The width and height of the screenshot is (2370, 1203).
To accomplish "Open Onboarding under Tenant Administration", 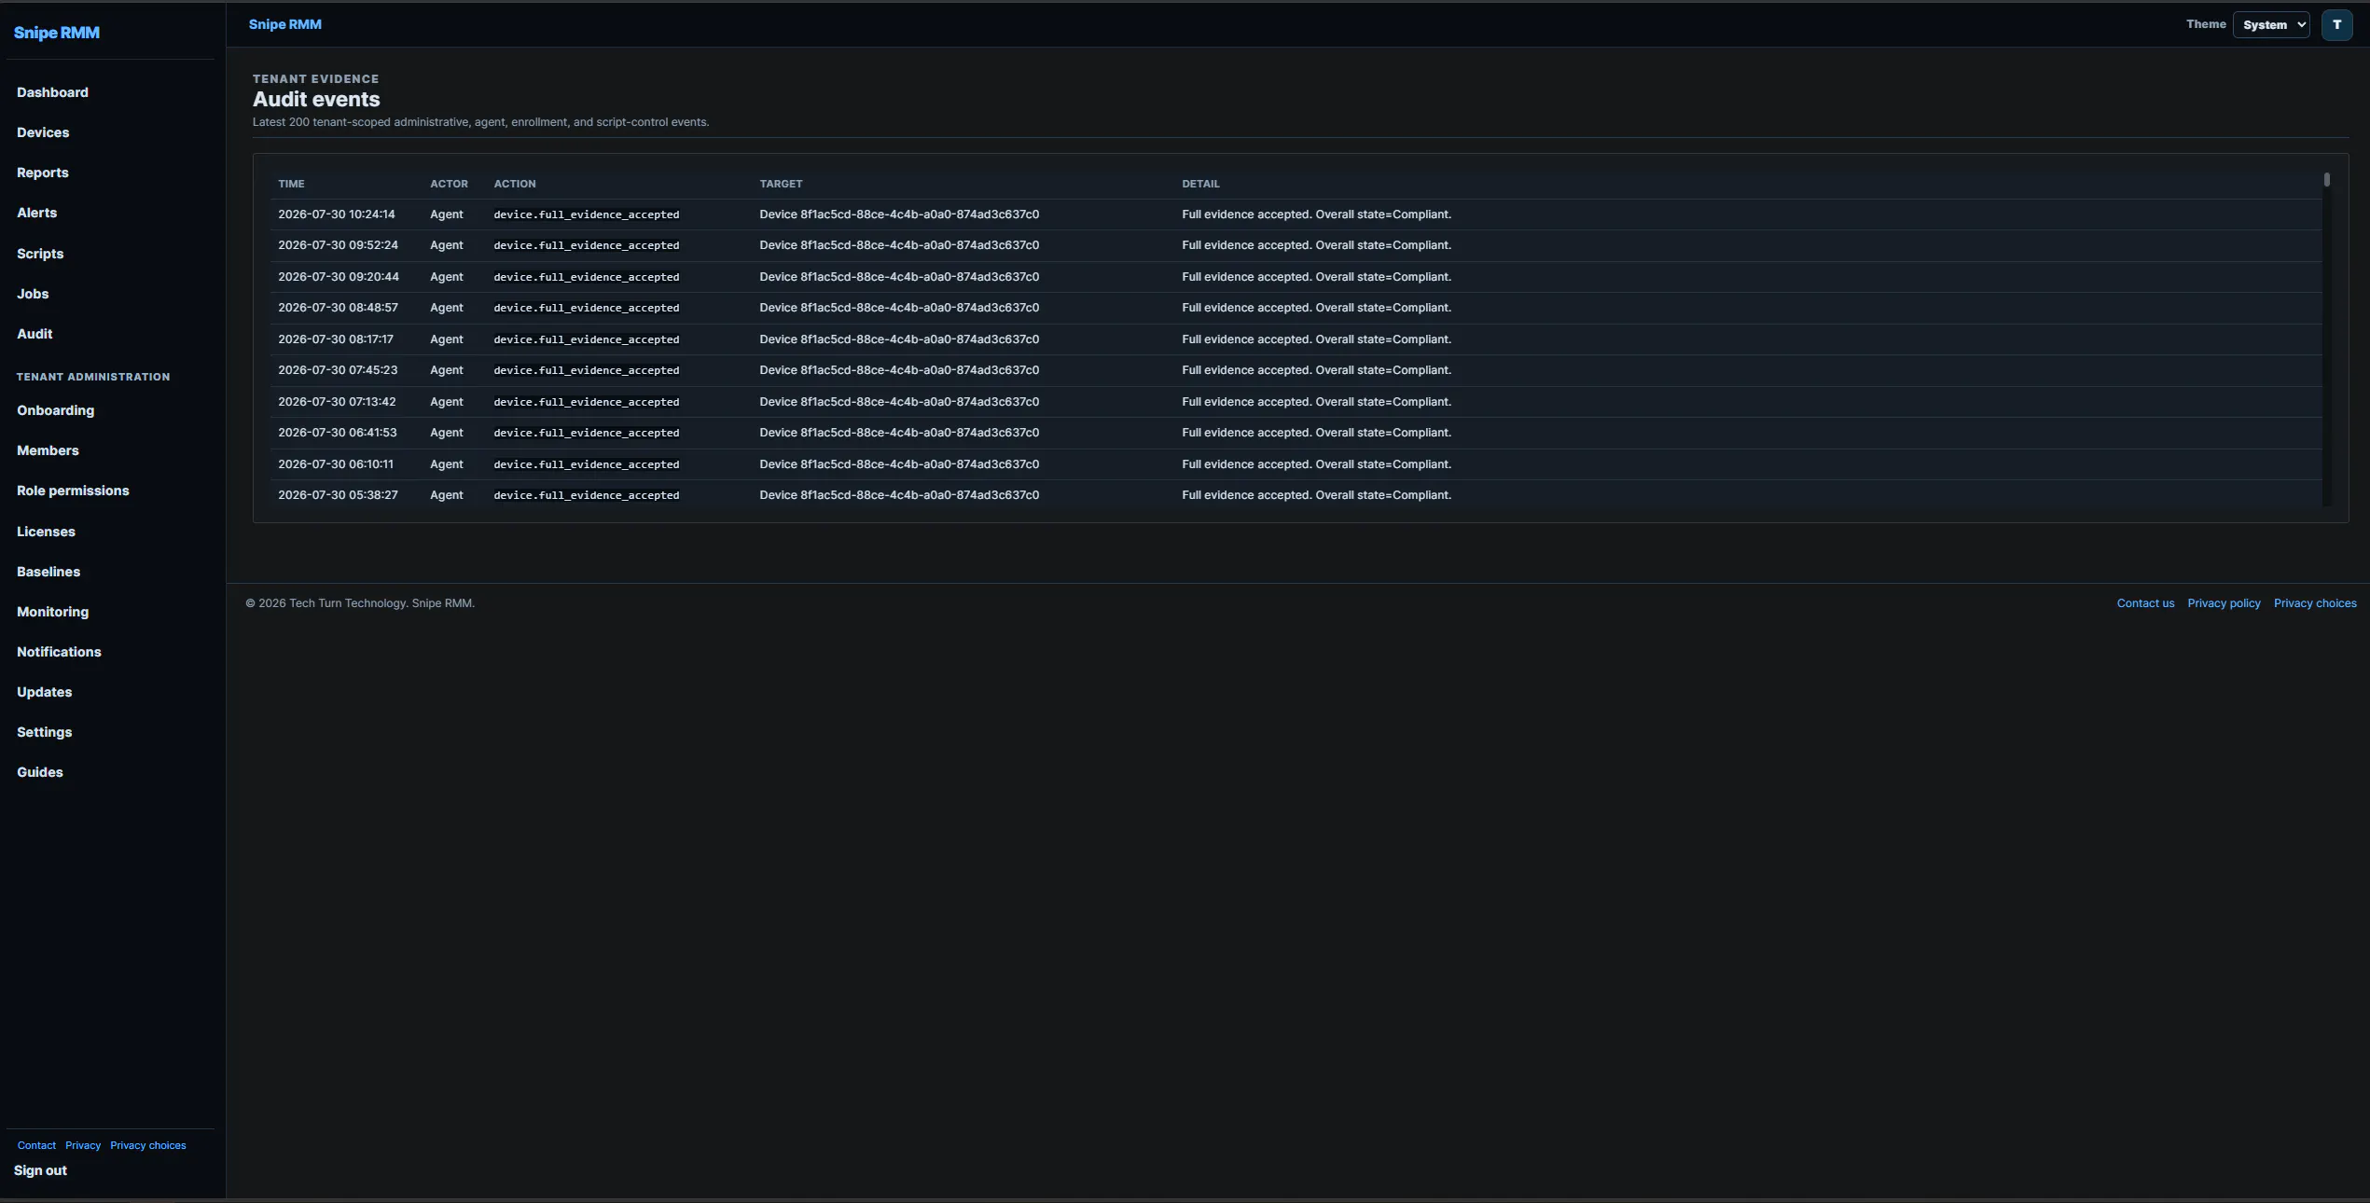I will tap(55, 410).
